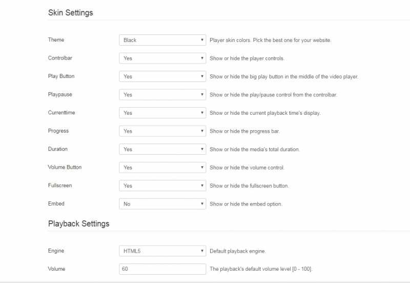Expand the Engine dropdown showing HTML5
The width and height of the screenshot is (410, 283).
pos(162,251)
